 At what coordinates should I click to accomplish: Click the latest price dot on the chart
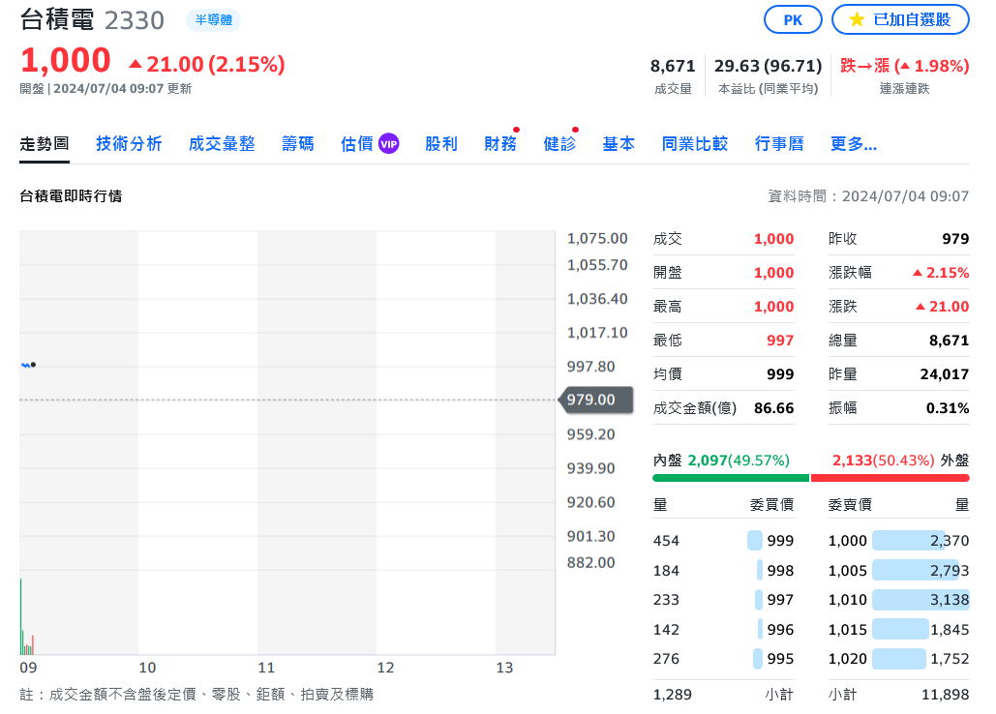(33, 365)
